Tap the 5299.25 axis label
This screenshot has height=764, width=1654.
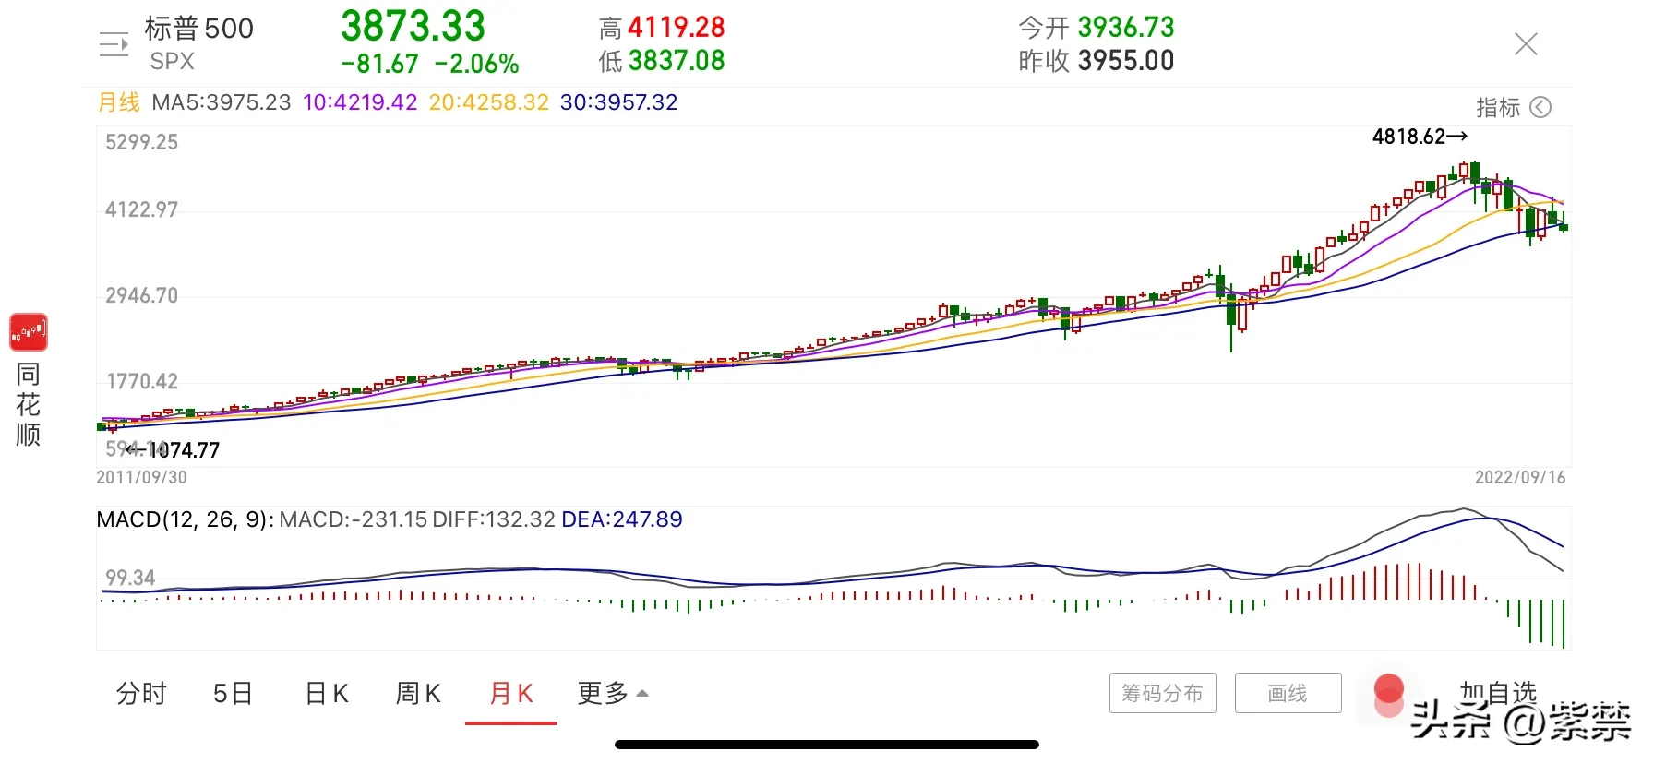pos(141,142)
